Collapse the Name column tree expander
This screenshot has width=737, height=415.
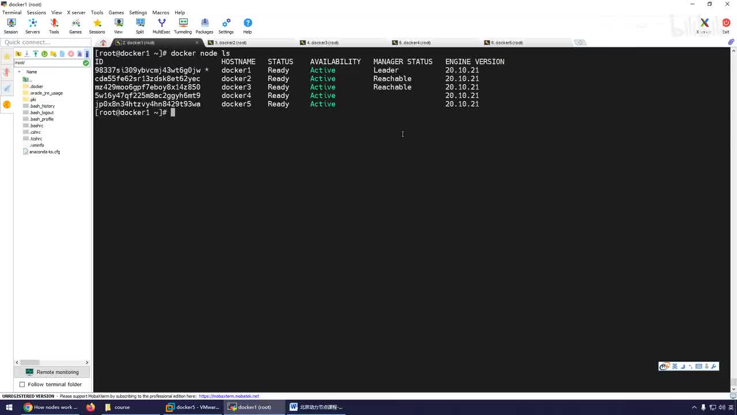click(20, 72)
